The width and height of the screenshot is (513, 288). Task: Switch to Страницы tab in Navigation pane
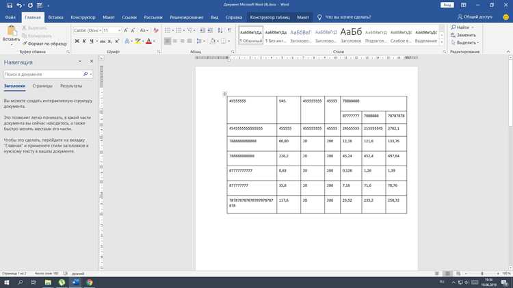42,86
